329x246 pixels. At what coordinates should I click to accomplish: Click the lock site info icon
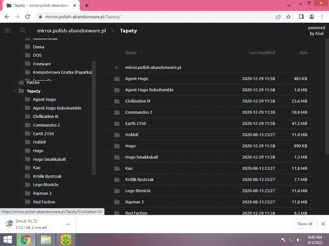(x=40, y=17)
